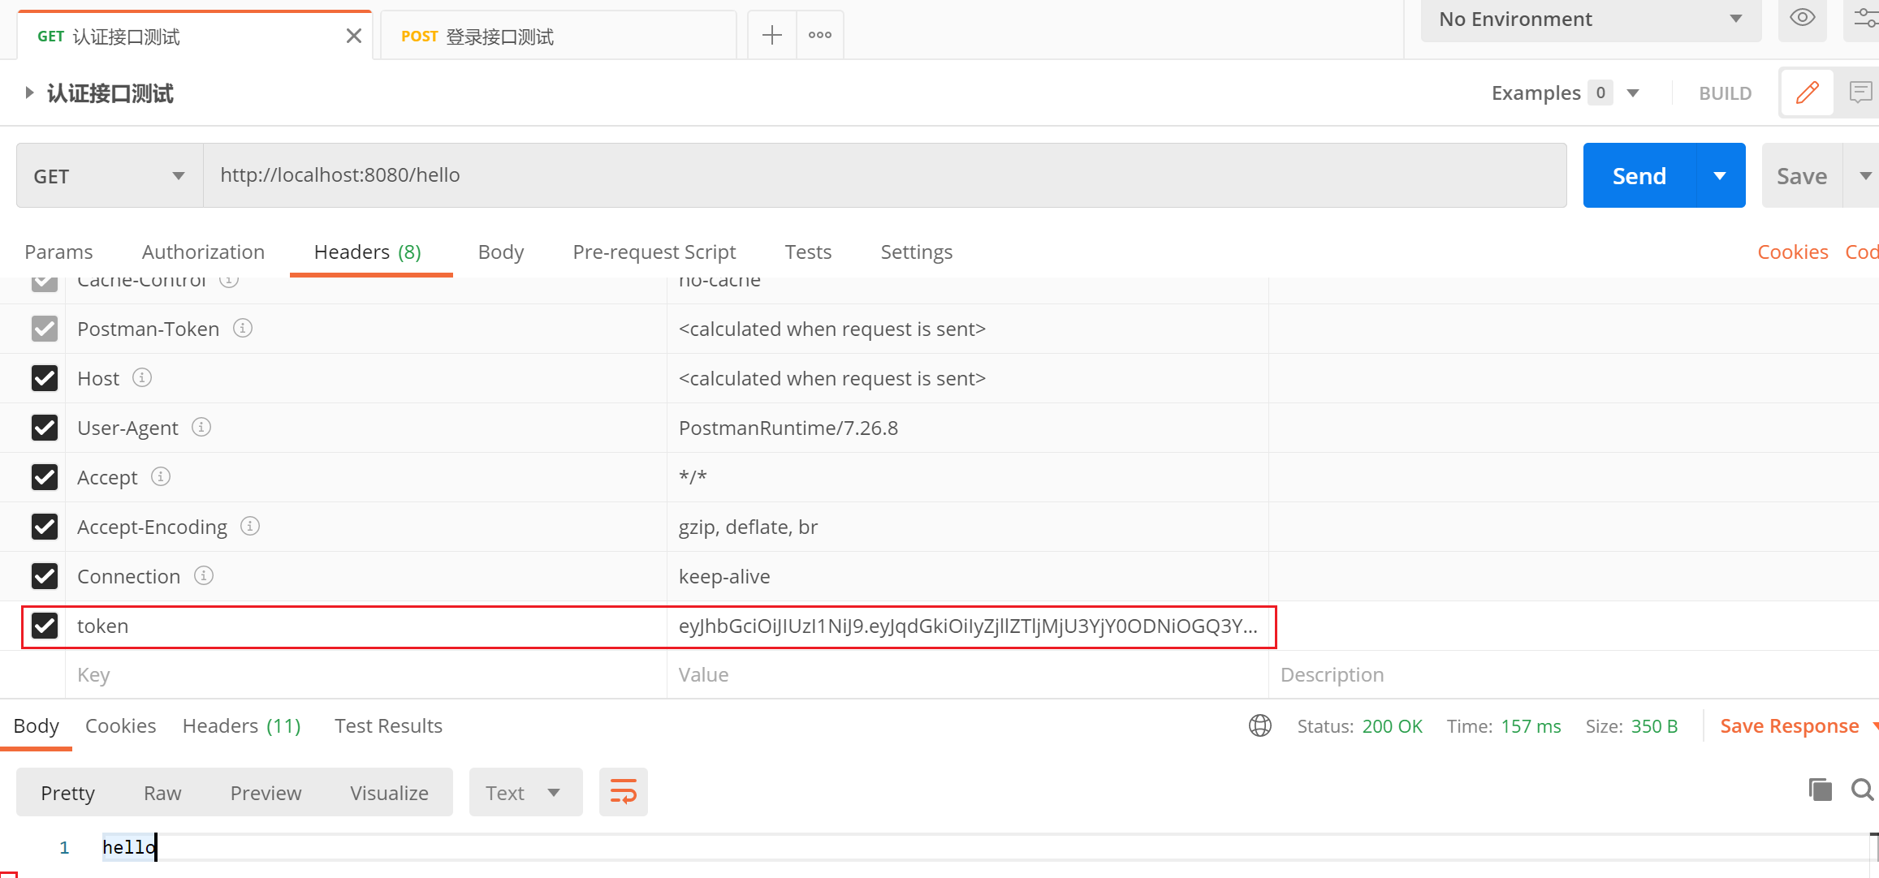Click the blue Send button

[1639, 175]
